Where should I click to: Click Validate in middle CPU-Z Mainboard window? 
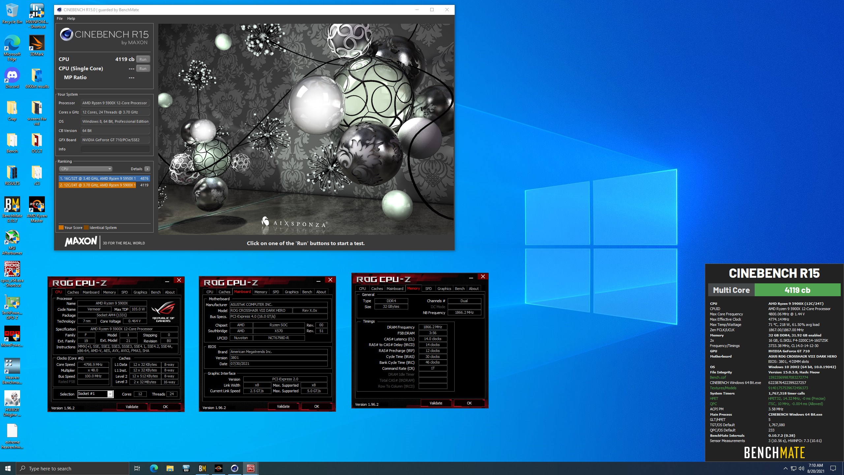(x=283, y=406)
